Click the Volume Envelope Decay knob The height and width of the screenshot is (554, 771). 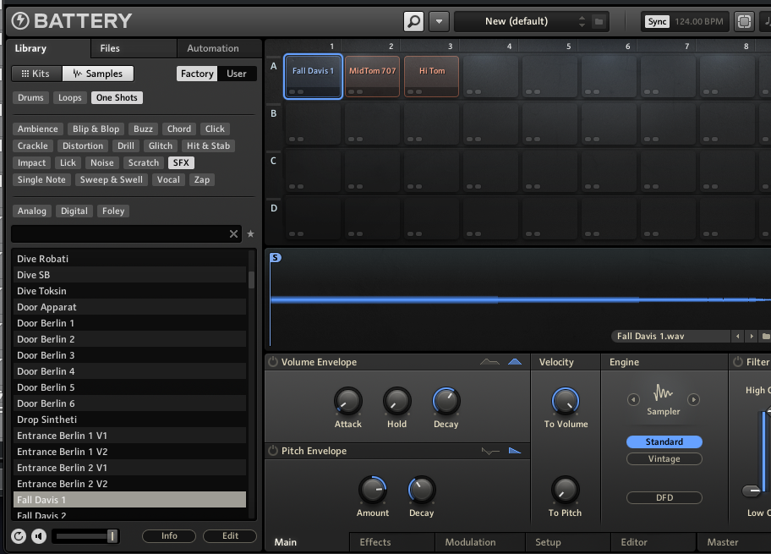[446, 402]
